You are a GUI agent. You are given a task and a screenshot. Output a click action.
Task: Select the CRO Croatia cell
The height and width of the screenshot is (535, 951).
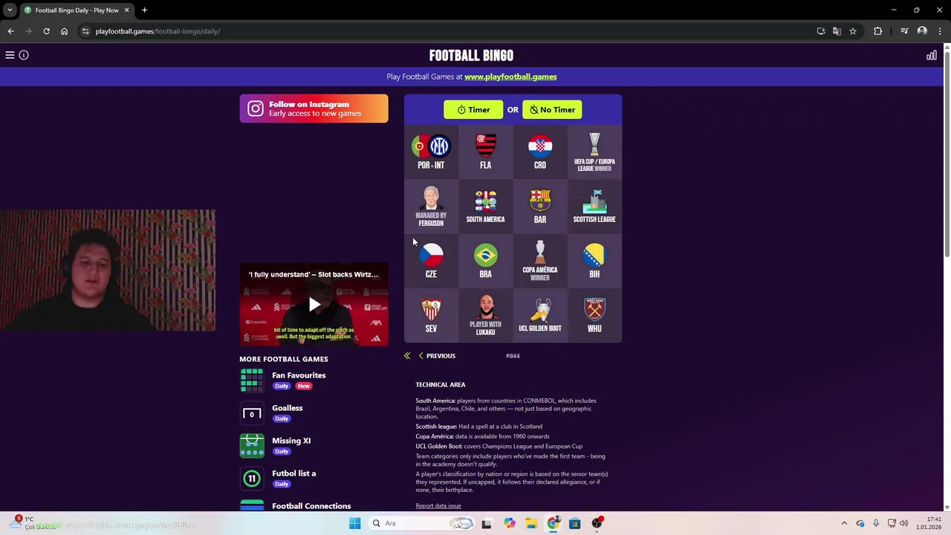(x=540, y=152)
